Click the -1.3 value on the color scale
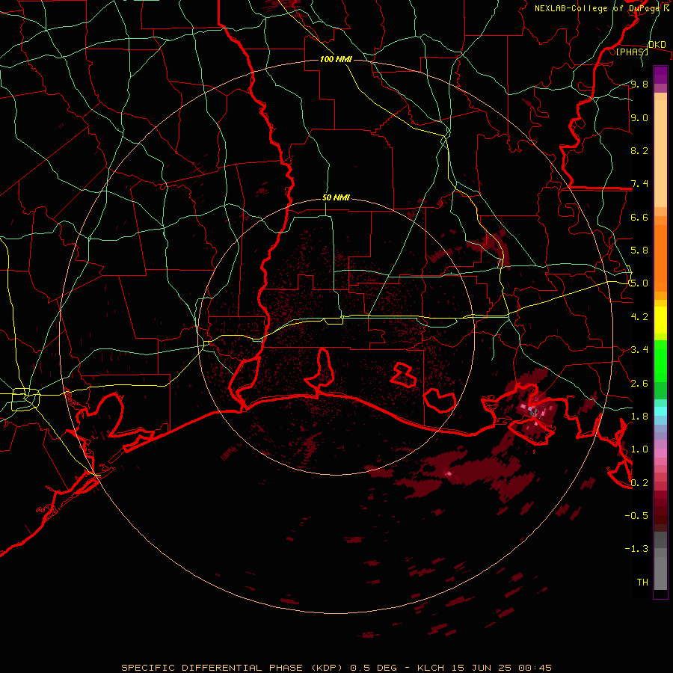This screenshot has width=673, height=673. pyautogui.click(x=636, y=549)
